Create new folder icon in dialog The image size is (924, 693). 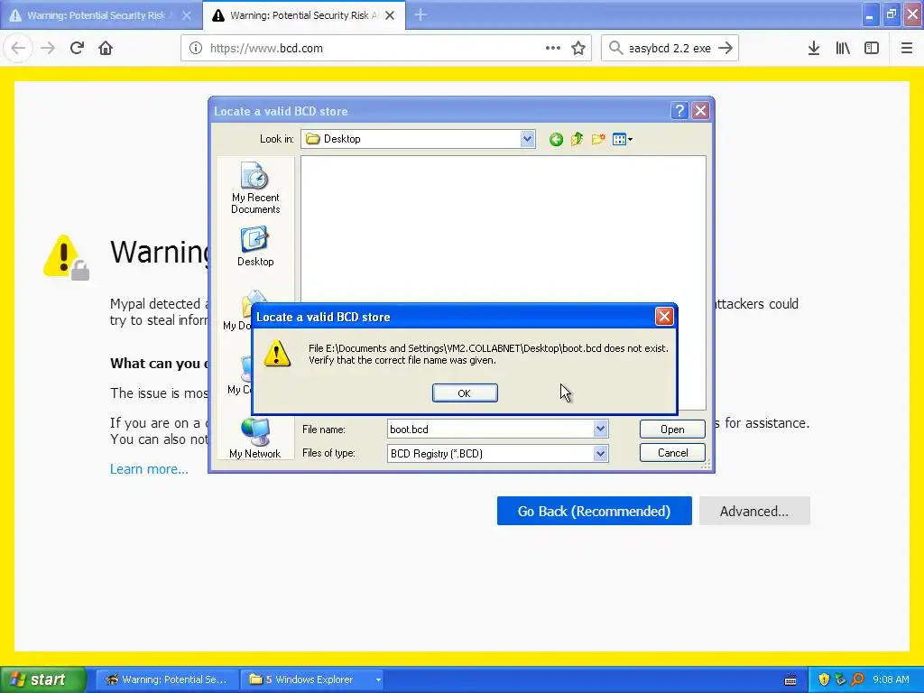tap(598, 139)
